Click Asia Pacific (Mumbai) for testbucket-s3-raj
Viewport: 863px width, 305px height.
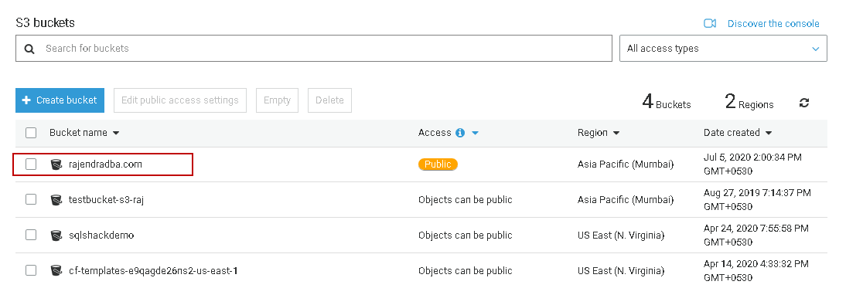[x=626, y=200]
